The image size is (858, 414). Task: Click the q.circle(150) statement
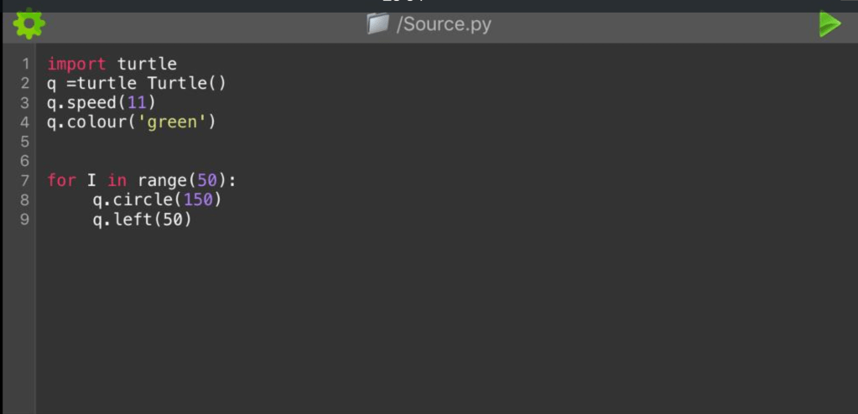coord(157,200)
